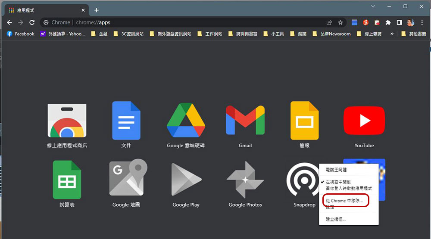This screenshot has width=431, height=239.
Task: Reload the page
Action: tap(32, 22)
